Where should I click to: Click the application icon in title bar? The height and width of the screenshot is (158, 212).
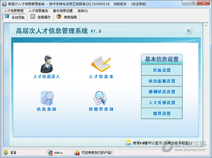click(x=4, y=4)
